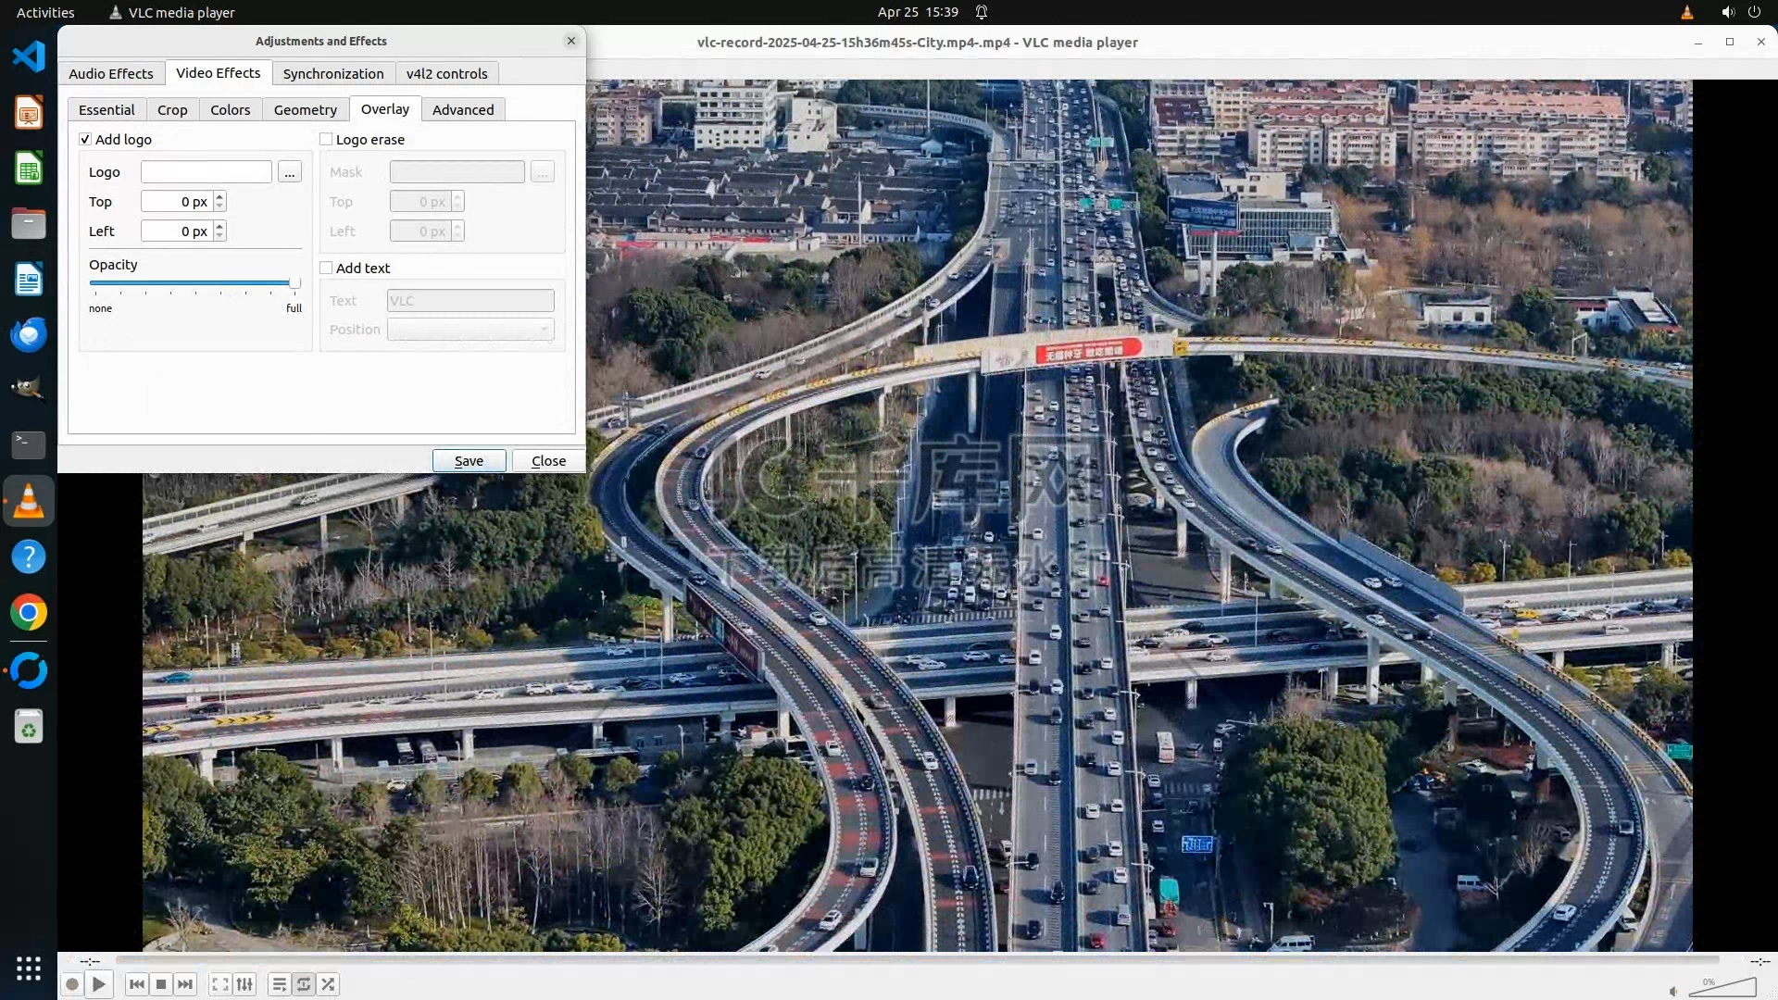The width and height of the screenshot is (1778, 1000).
Task: Enable the Logo erase checkbox
Action: click(x=326, y=140)
